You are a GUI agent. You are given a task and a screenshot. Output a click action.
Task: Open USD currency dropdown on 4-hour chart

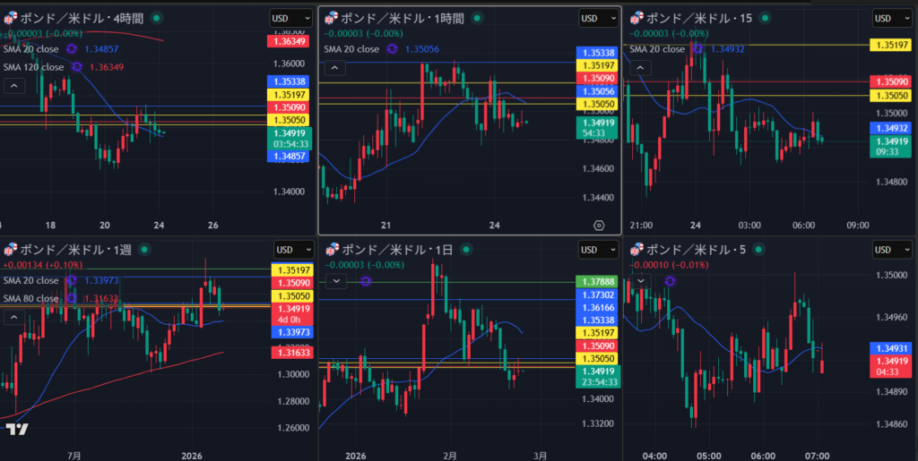pyautogui.click(x=283, y=18)
